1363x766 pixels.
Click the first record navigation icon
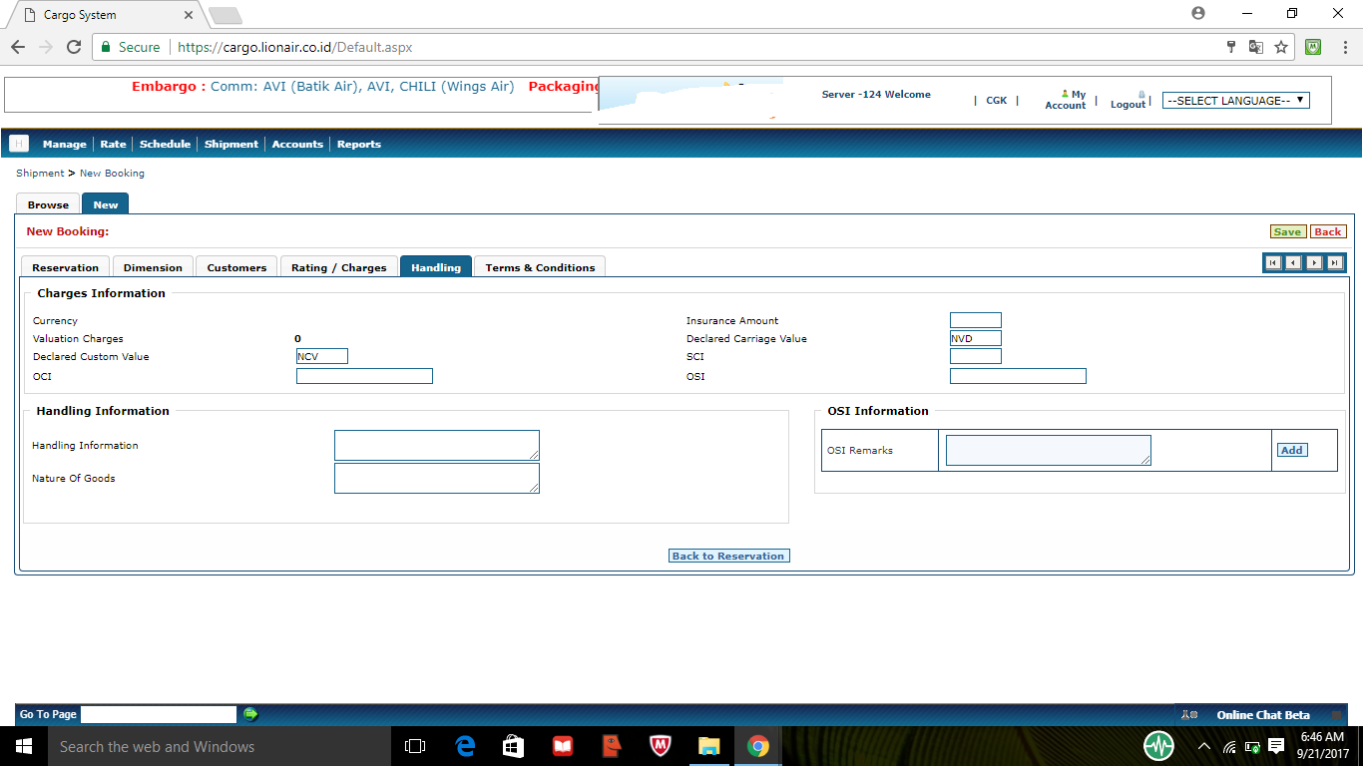pyautogui.click(x=1272, y=262)
